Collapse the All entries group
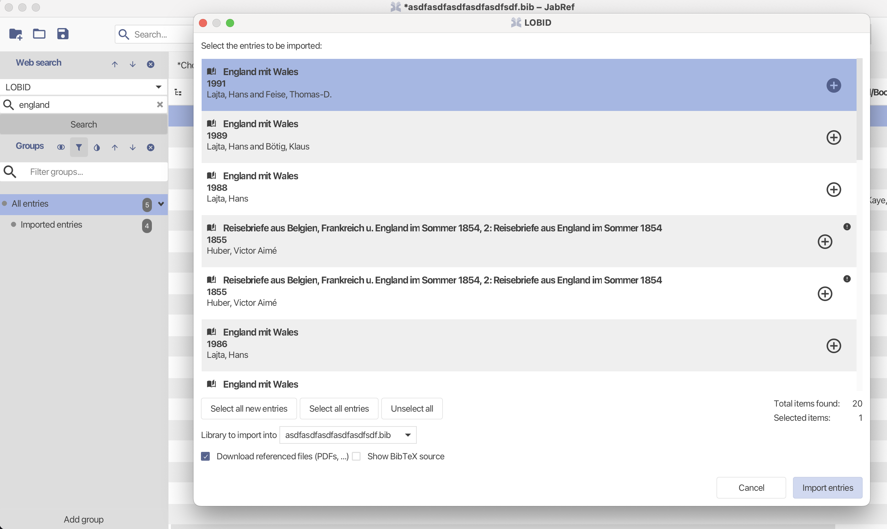Screen dimensions: 887x529 pos(161,204)
